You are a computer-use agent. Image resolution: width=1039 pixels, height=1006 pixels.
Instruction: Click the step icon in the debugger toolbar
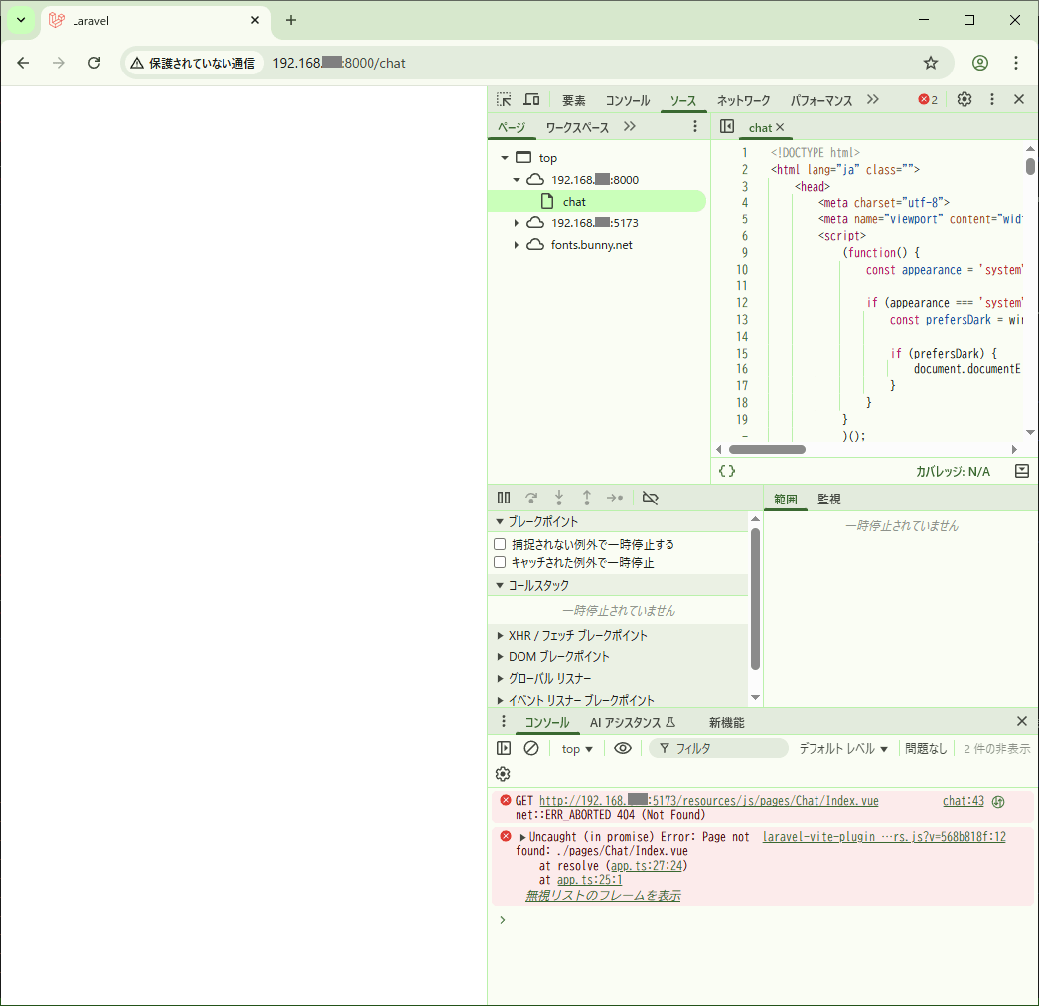(x=615, y=498)
